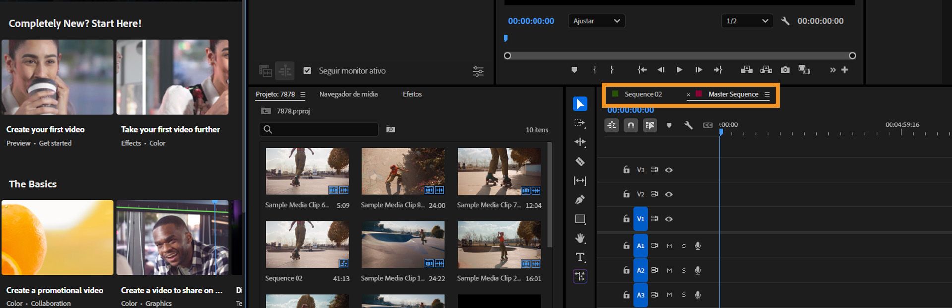
Task: Select the Slip tool
Action: tap(580, 181)
